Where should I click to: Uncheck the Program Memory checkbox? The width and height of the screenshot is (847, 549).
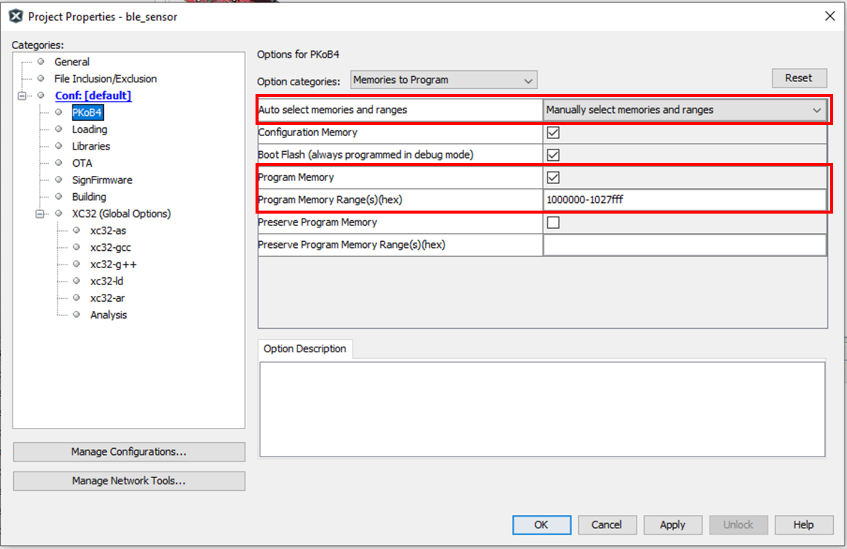point(553,178)
